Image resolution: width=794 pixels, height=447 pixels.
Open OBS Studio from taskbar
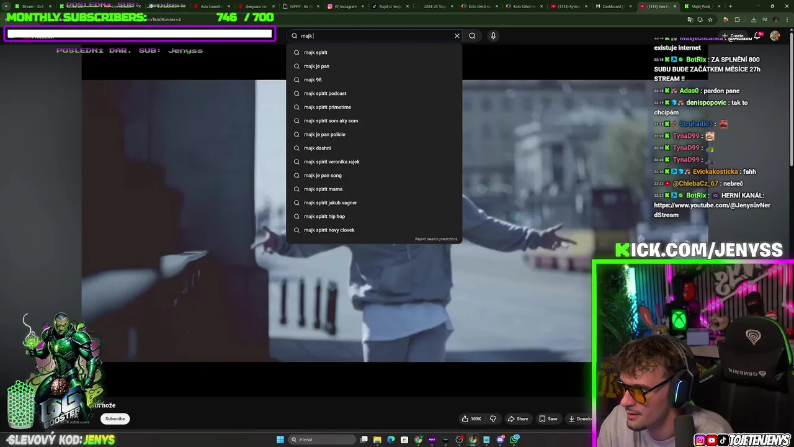460,440
